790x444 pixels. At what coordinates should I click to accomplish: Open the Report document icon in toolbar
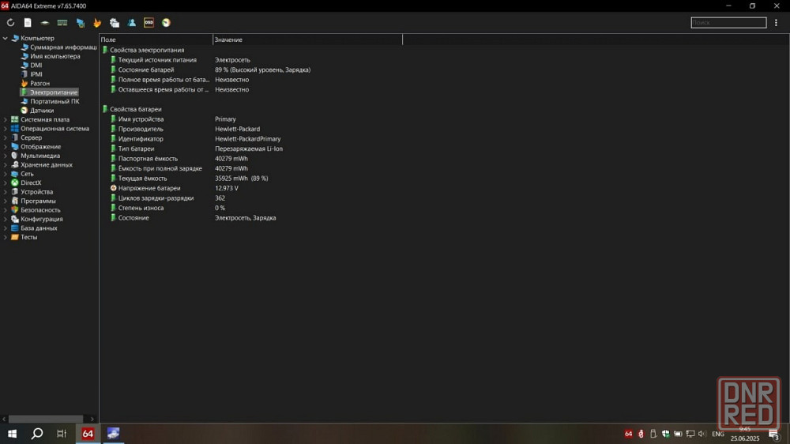coord(28,23)
